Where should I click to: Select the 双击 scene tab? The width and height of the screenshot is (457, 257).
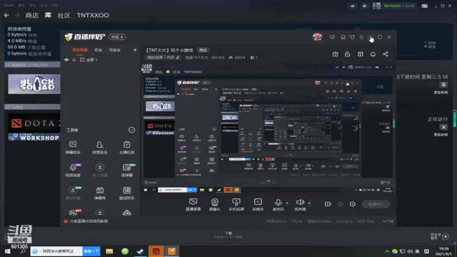pos(98,50)
